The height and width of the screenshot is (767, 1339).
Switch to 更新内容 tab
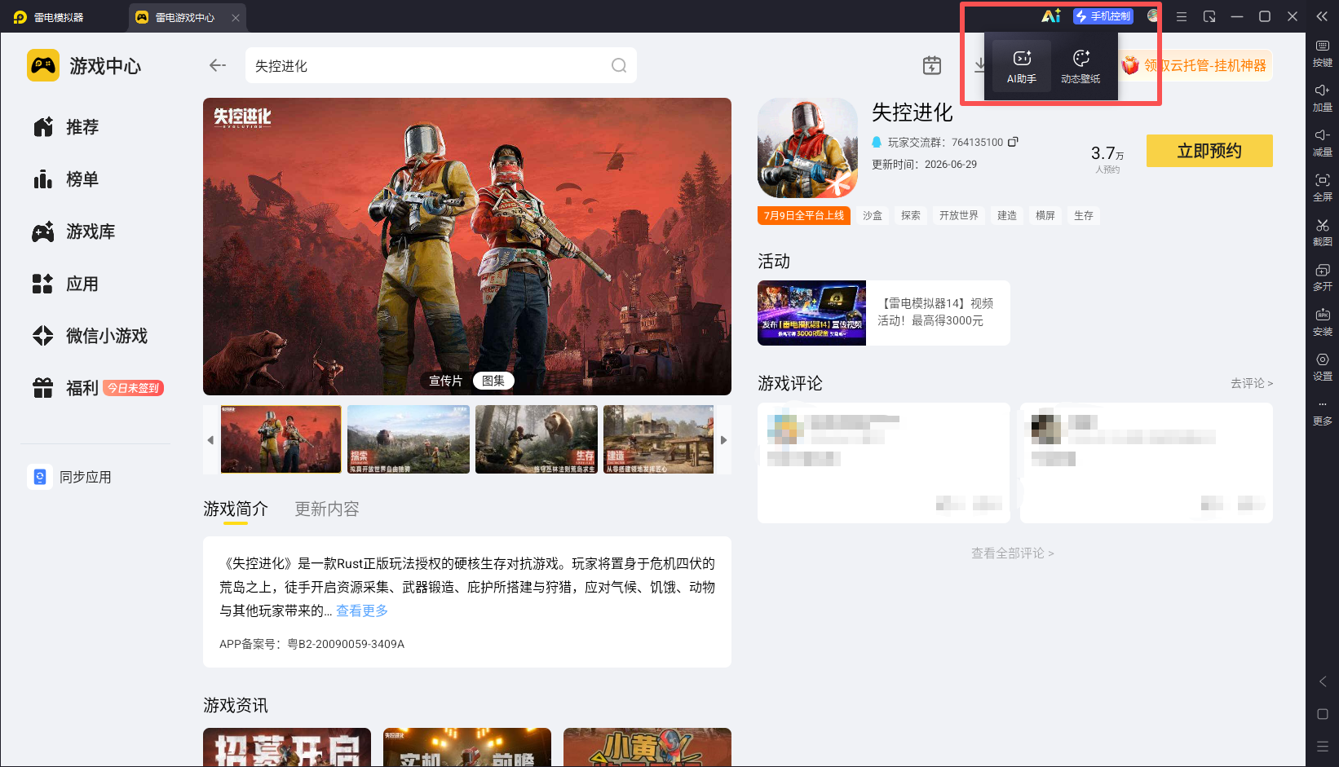(x=327, y=509)
